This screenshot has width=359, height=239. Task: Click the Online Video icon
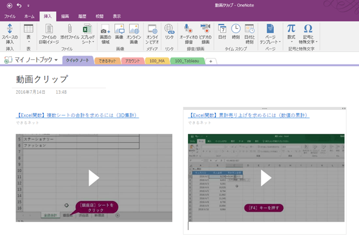pyautogui.click(x=152, y=29)
